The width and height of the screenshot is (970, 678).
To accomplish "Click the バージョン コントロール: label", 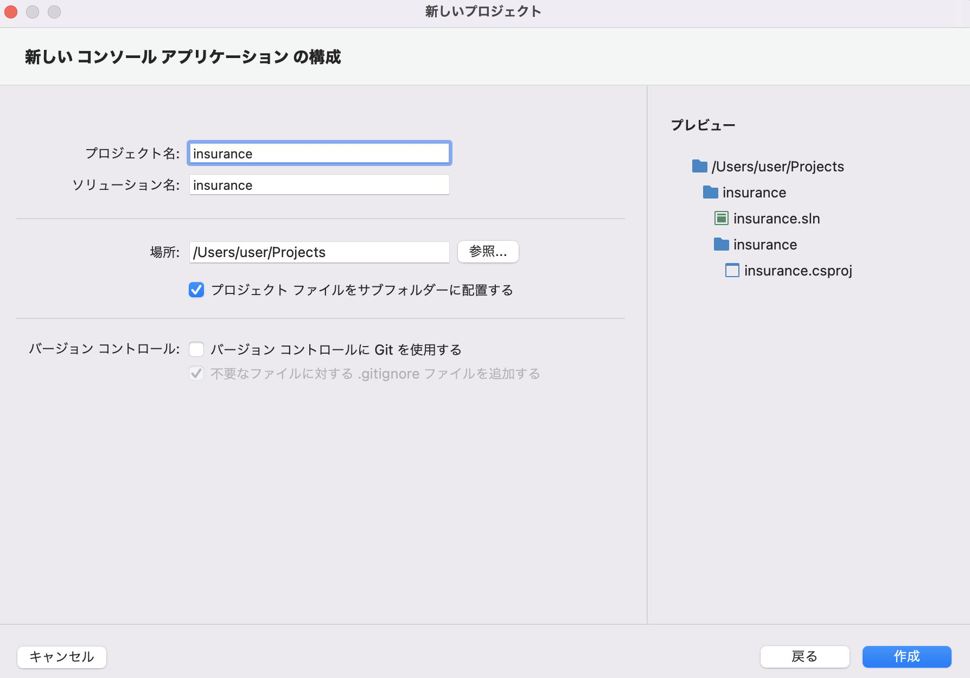I will [x=104, y=349].
